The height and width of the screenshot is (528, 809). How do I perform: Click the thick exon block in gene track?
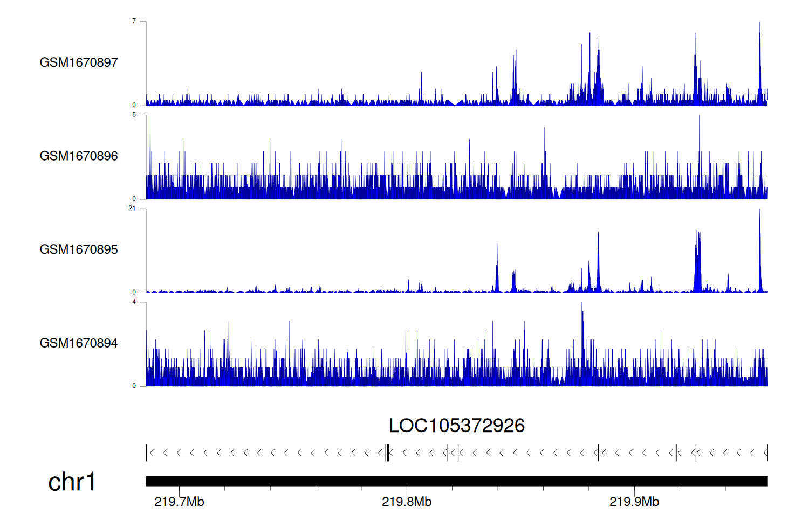coord(387,453)
